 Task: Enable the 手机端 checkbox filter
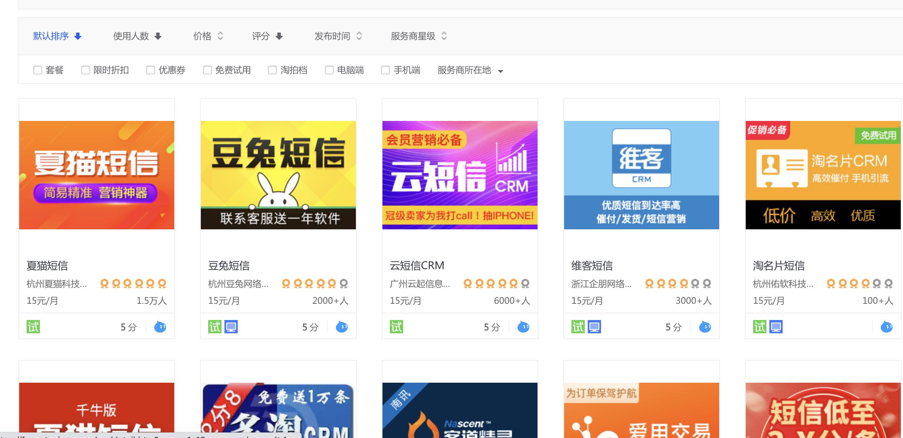tap(385, 70)
